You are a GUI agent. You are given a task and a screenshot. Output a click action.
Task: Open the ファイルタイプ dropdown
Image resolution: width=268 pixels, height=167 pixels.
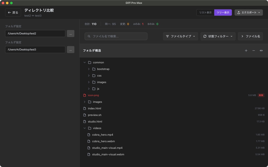click(x=181, y=36)
